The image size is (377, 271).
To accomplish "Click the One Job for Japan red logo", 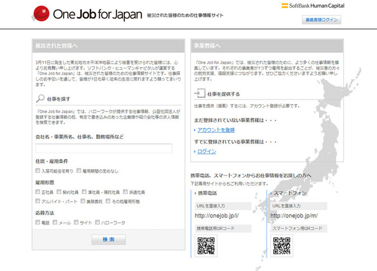I will [x=41, y=14].
